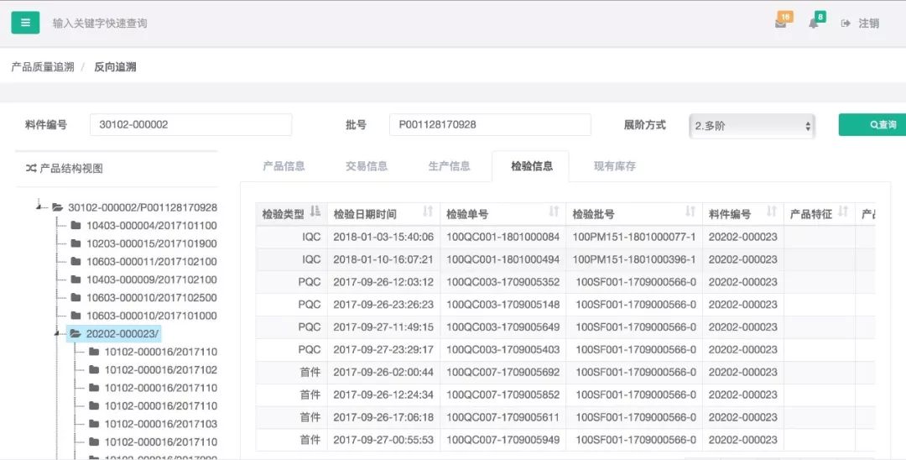This screenshot has width=906, height=460.
Task: Sort by 产品特征 column sort icon
Action: 843,213
